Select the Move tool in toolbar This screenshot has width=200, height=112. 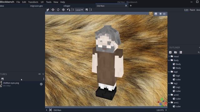(x=48, y=10)
